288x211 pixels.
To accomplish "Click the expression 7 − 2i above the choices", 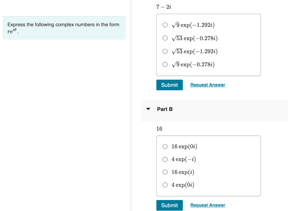I will (164, 7).
